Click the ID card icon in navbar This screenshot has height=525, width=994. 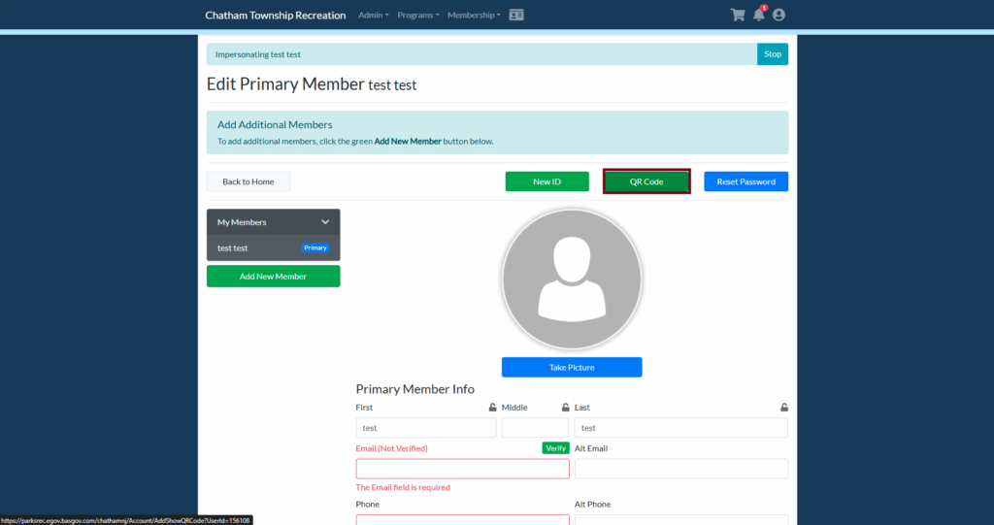516,16
